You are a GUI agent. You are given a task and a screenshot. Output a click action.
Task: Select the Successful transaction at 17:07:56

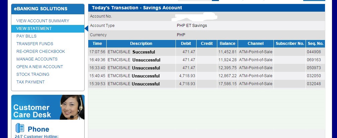[x=144, y=52]
